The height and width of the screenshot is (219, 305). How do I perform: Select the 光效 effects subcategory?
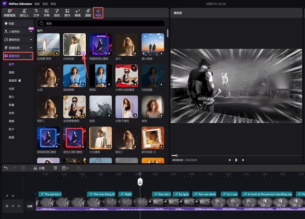pos(12,89)
